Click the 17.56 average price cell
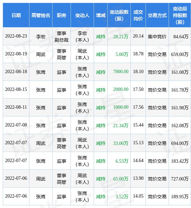191x208 pixels. click(138, 107)
